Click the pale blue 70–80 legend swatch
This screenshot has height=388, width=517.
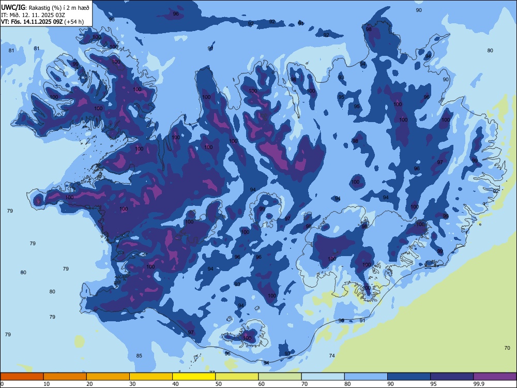[x=323, y=377]
